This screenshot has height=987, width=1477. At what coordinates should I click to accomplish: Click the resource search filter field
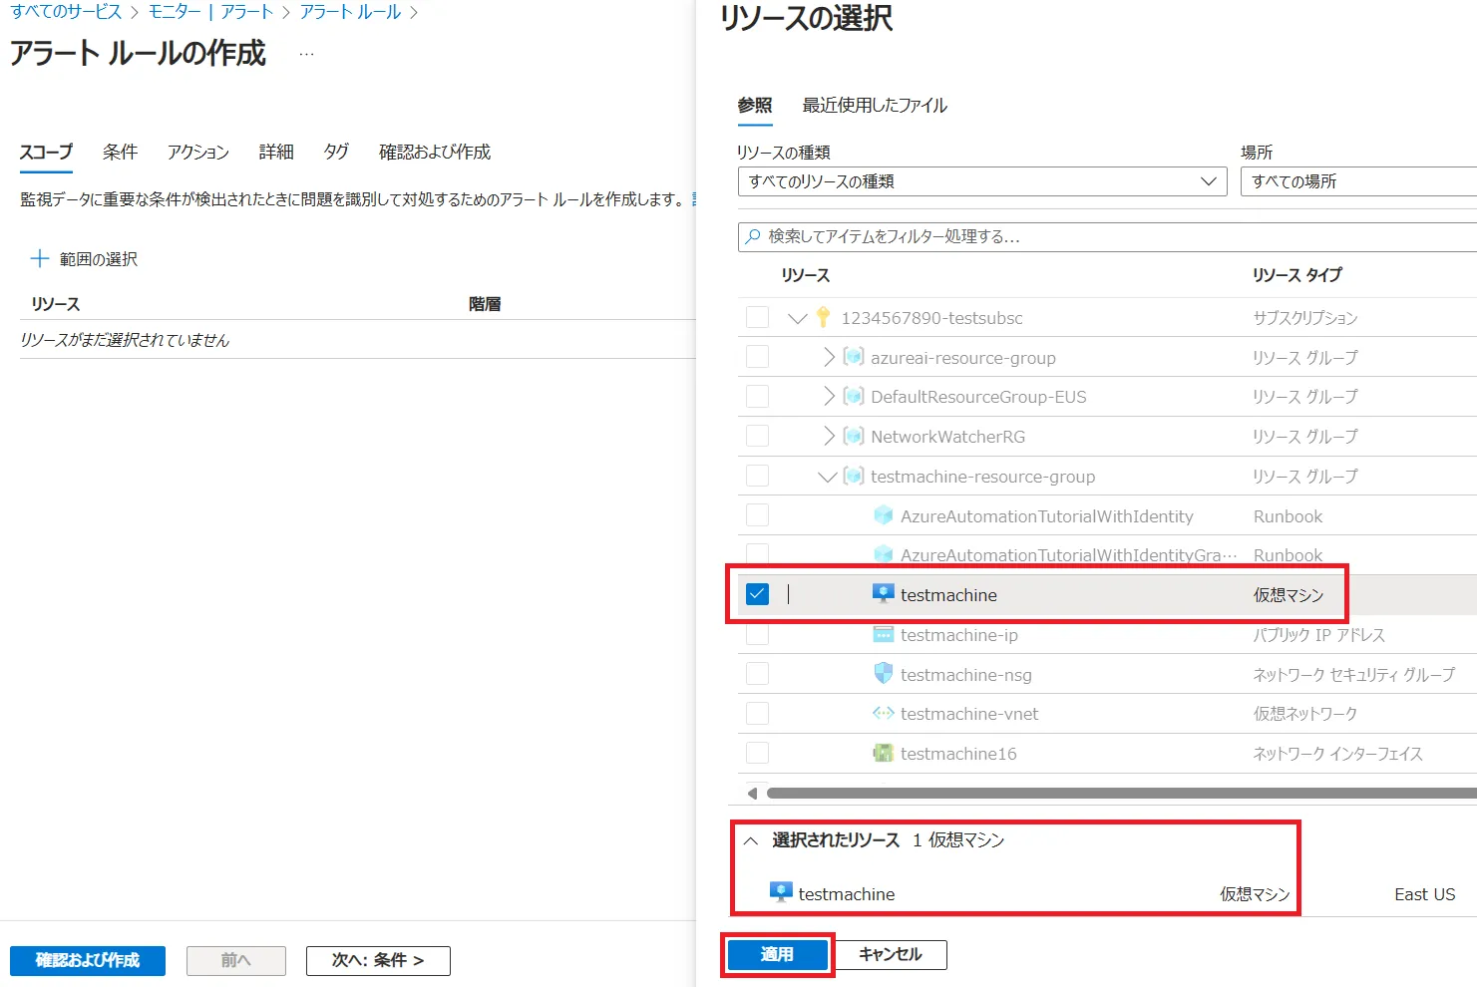[x=1107, y=237]
